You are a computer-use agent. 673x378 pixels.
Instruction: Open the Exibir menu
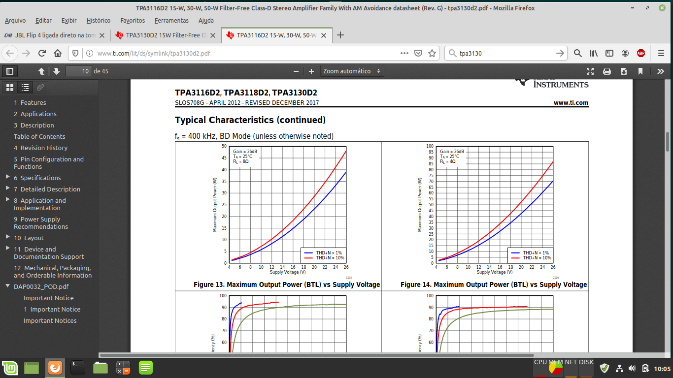tap(69, 20)
